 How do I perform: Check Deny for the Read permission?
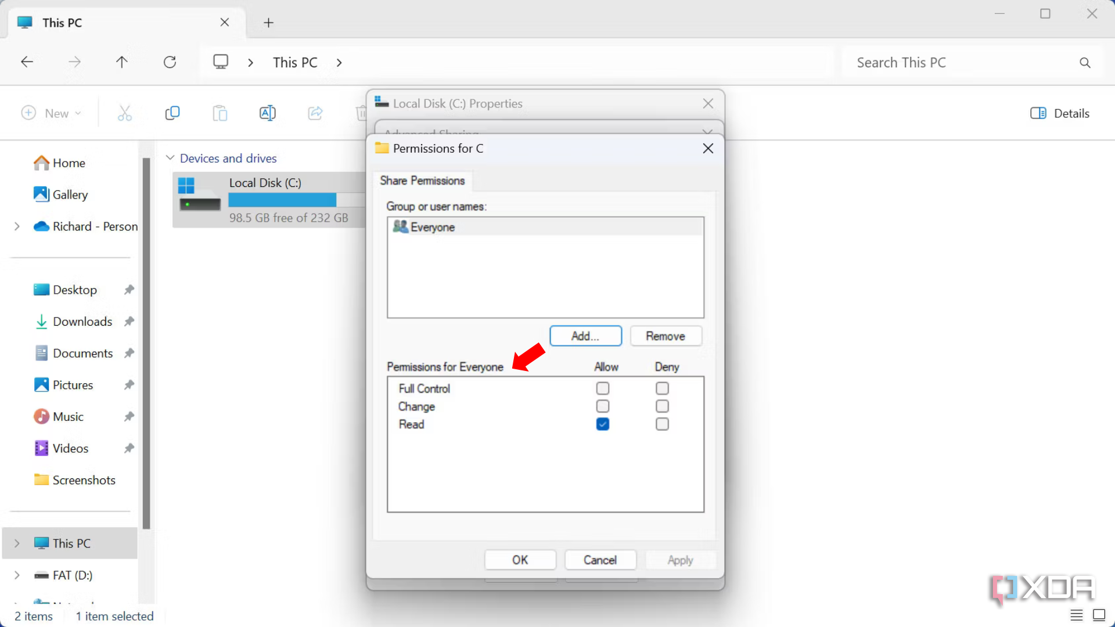(x=661, y=424)
